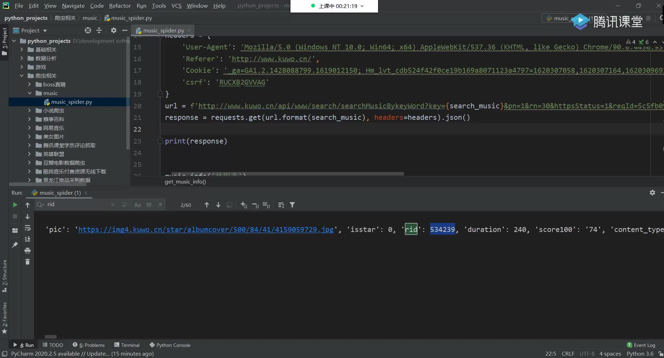This screenshot has width=664, height=358.
Task: Click the print icon in Run console
Action: pyautogui.click(x=28, y=250)
